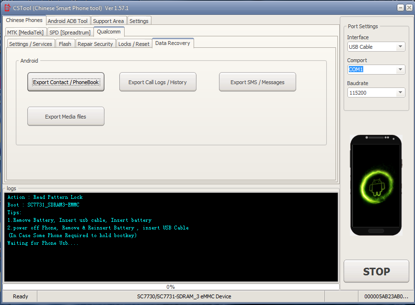Click 'SC7730/SC7731-SDRAM_3 eMMC Device' status text
The image size is (415, 305).
click(x=184, y=296)
